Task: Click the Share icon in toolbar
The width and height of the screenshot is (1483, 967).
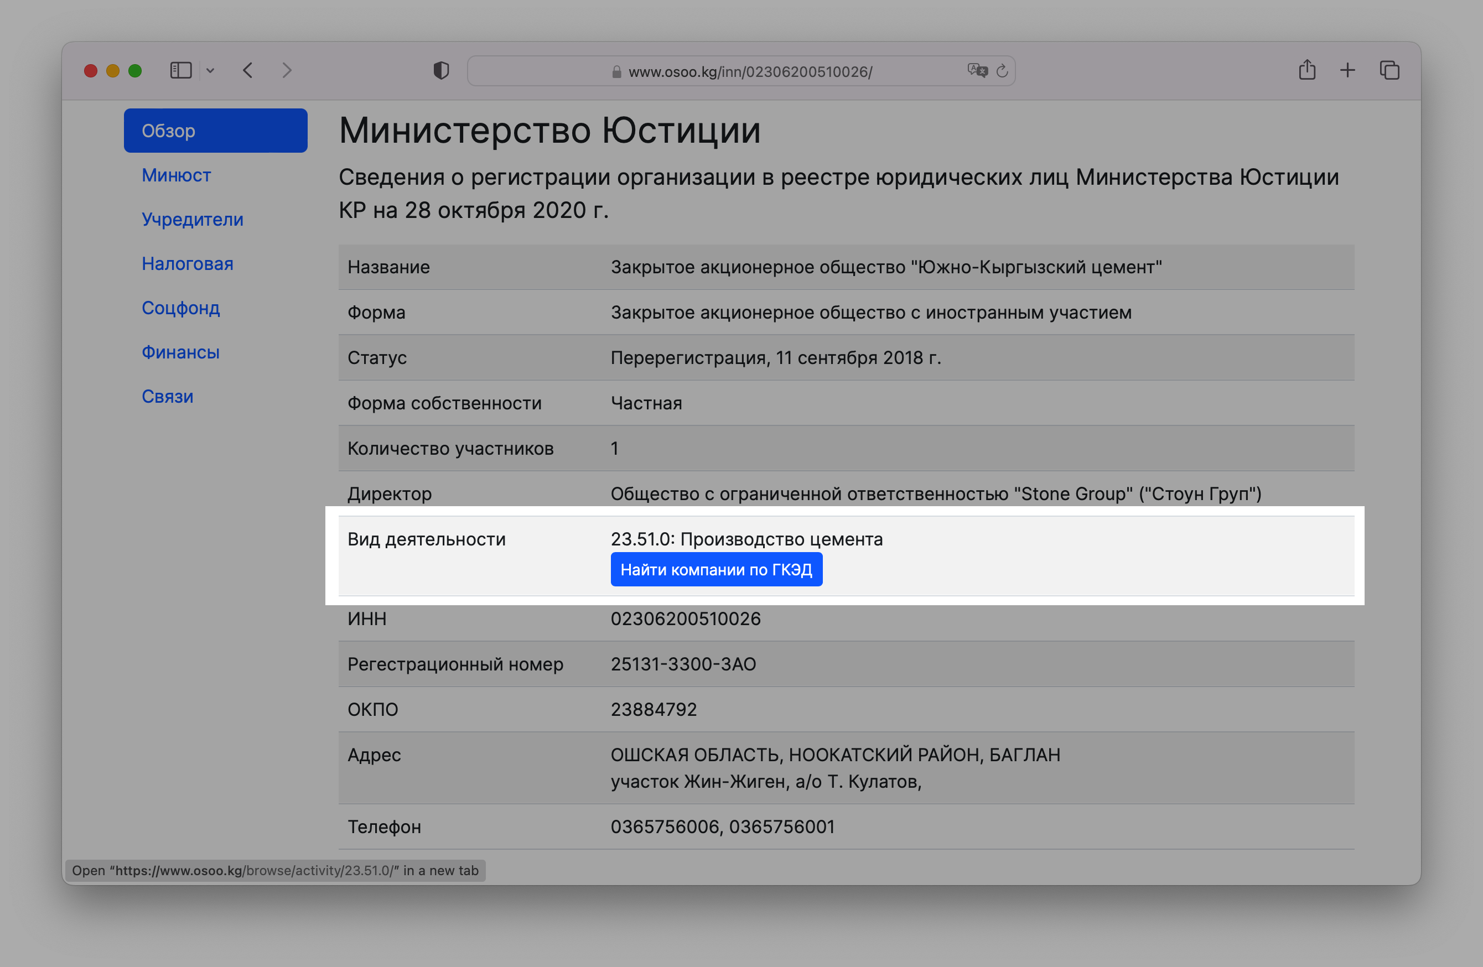Action: [1307, 70]
